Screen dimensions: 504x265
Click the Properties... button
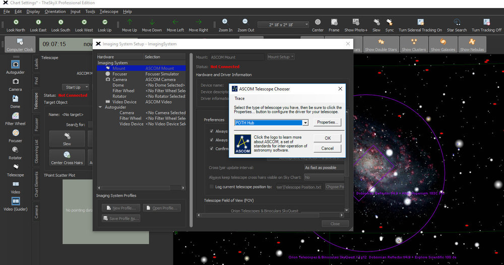327,122
